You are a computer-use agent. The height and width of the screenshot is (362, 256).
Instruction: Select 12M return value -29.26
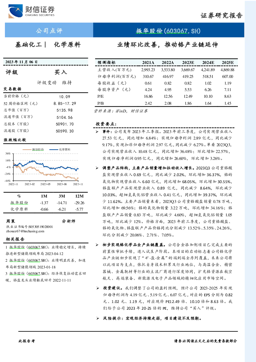79,203
